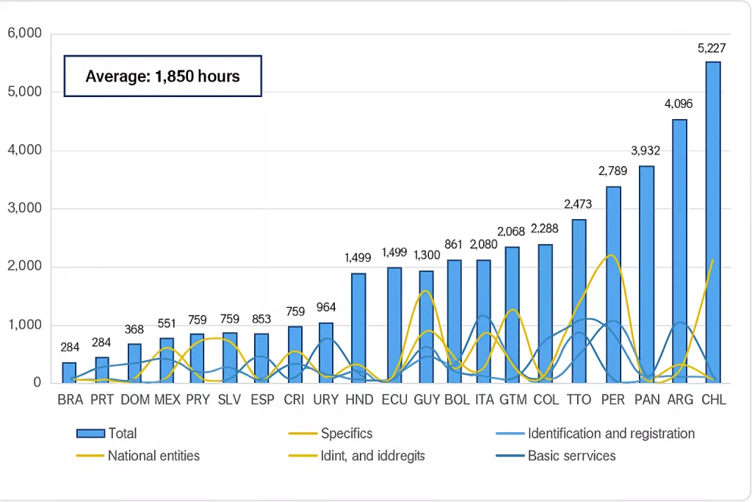The height and width of the screenshot is (502, 752).
Task: Click the 2,789 value label
Action: (611, 171)
